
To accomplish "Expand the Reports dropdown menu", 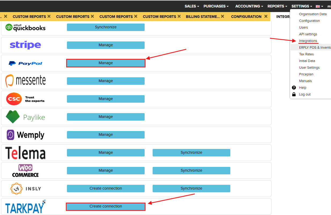I will pyautogui.click(x=277, y=6).
